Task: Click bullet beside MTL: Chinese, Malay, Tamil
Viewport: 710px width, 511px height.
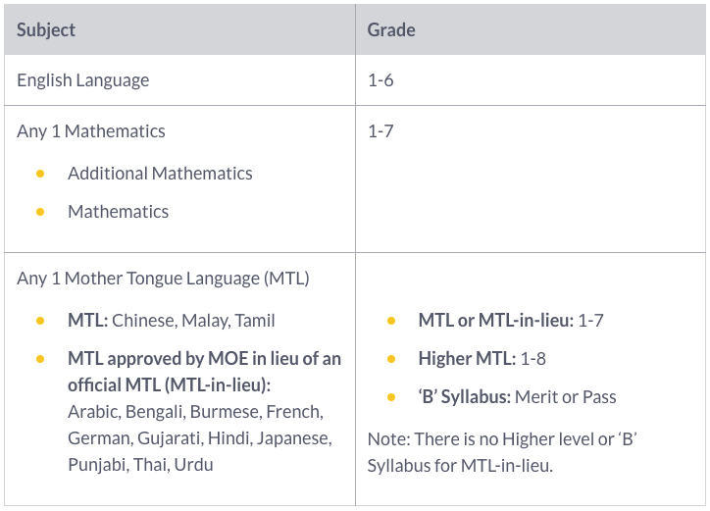Action: click(40, 321)
